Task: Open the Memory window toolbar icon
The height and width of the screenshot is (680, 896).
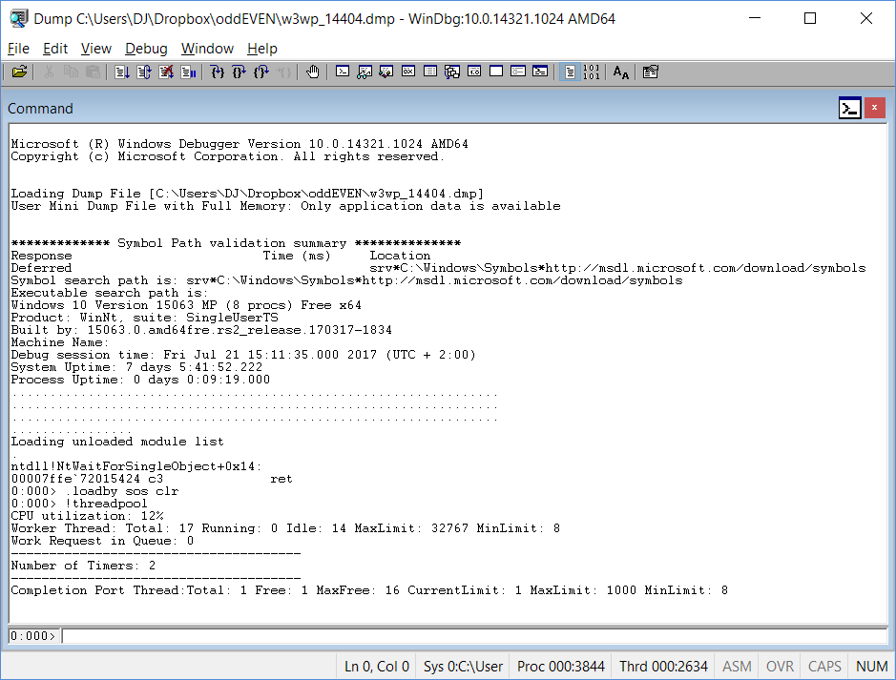Action: pyautogui.click(x=430, y=72)
